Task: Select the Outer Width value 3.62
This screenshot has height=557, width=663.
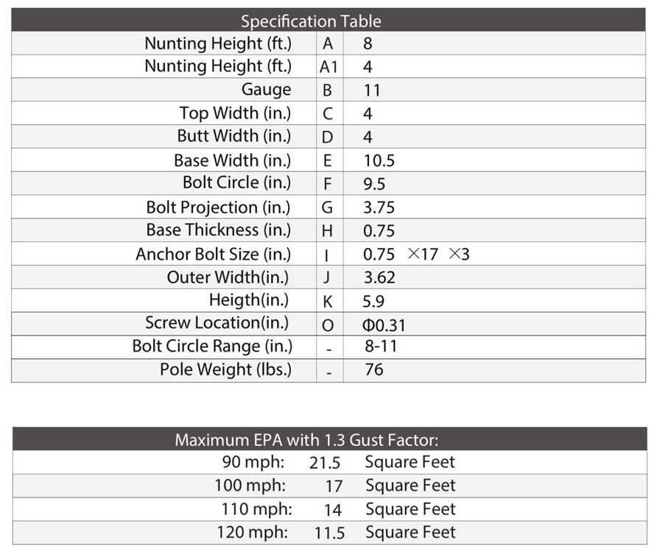Action: pos(379,277)
